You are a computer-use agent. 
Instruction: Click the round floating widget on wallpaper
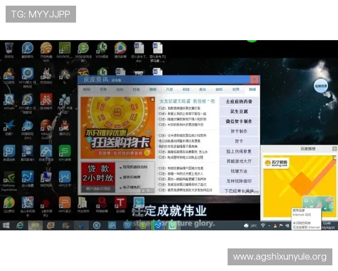click(321, 86)
